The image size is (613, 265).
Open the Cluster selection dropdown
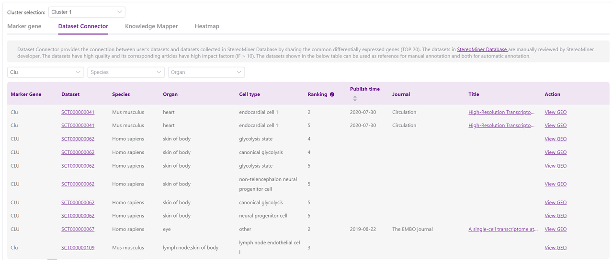pos(86,12)
